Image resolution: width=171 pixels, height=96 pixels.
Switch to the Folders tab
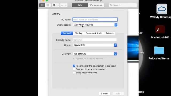[110, 33]
